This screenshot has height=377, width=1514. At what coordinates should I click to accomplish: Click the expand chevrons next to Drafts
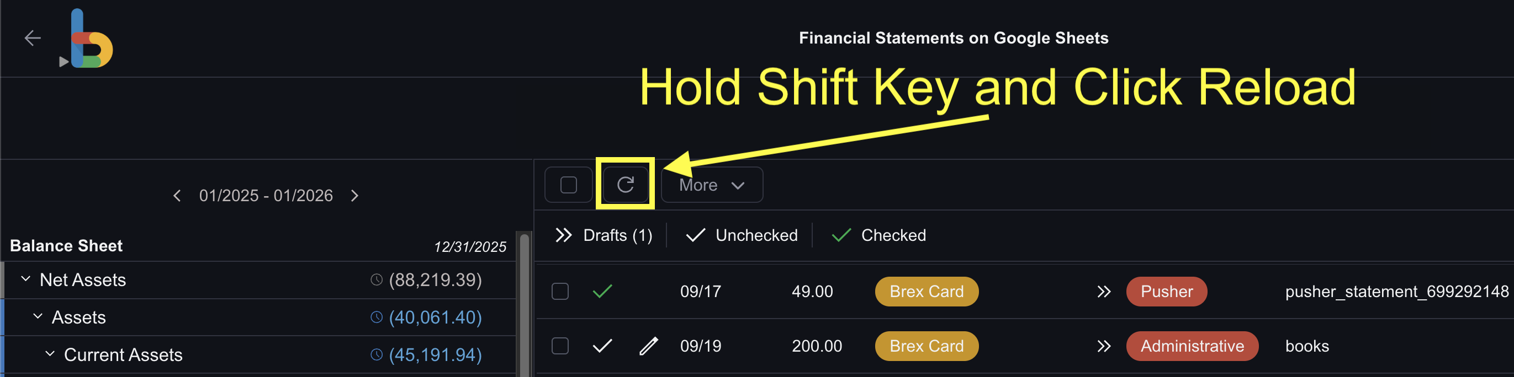point(564,235)
